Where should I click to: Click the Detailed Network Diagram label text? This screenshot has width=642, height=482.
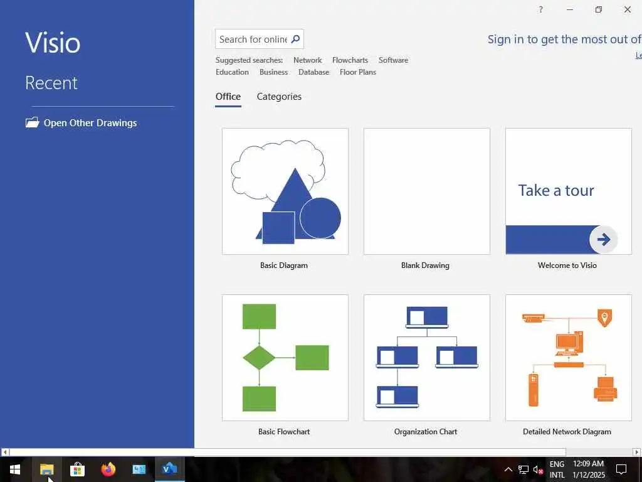tap(567, 432)
